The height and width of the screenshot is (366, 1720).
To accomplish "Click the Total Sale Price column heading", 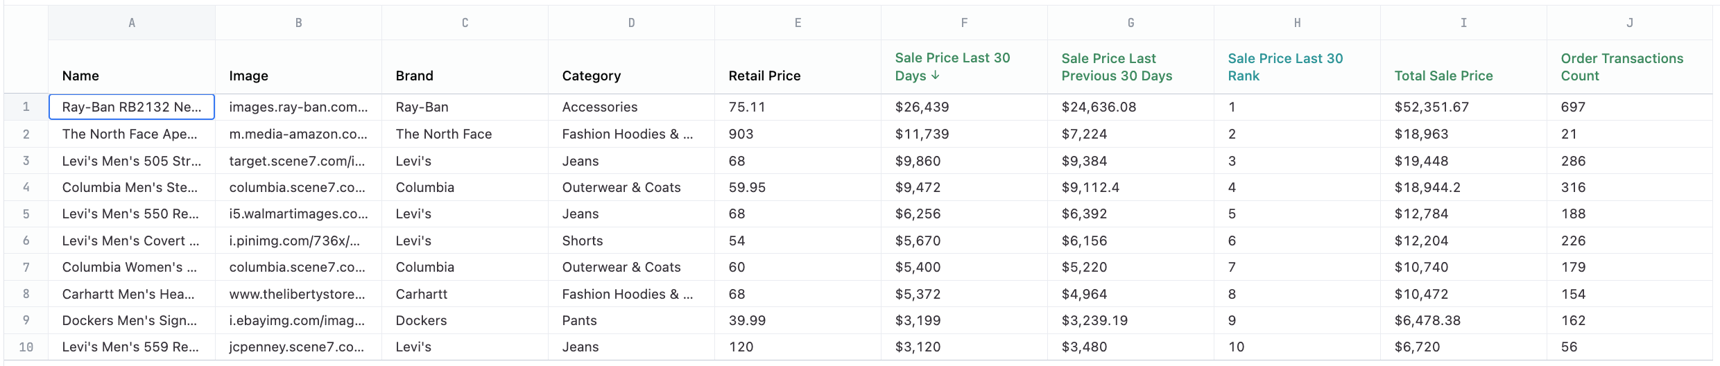I will coord(1443,76).
